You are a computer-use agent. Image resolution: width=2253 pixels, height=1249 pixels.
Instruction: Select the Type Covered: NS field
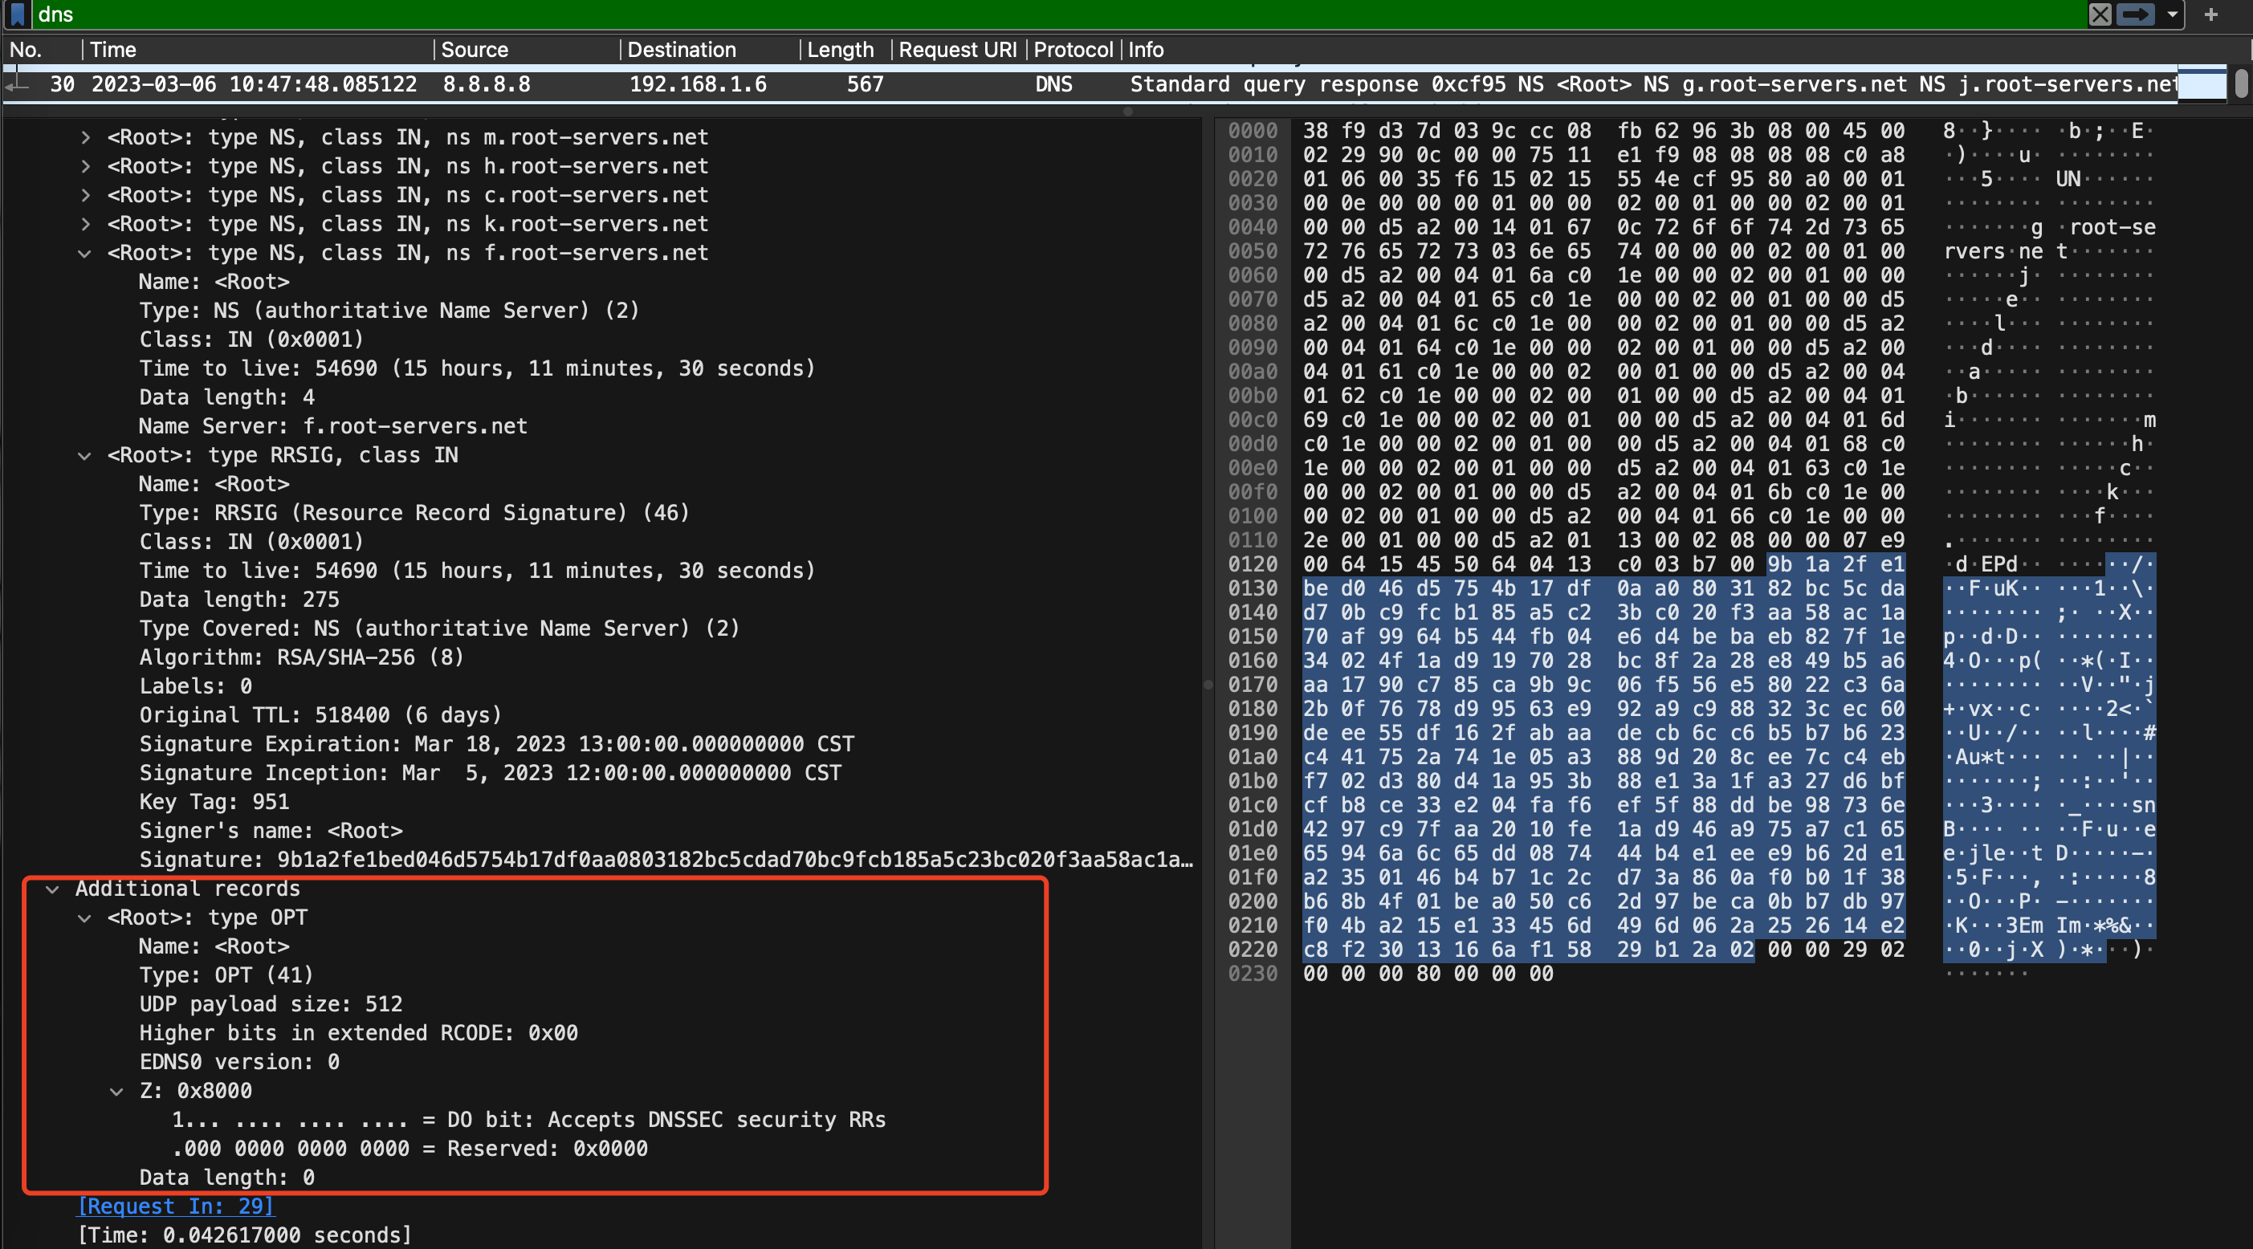439,628
